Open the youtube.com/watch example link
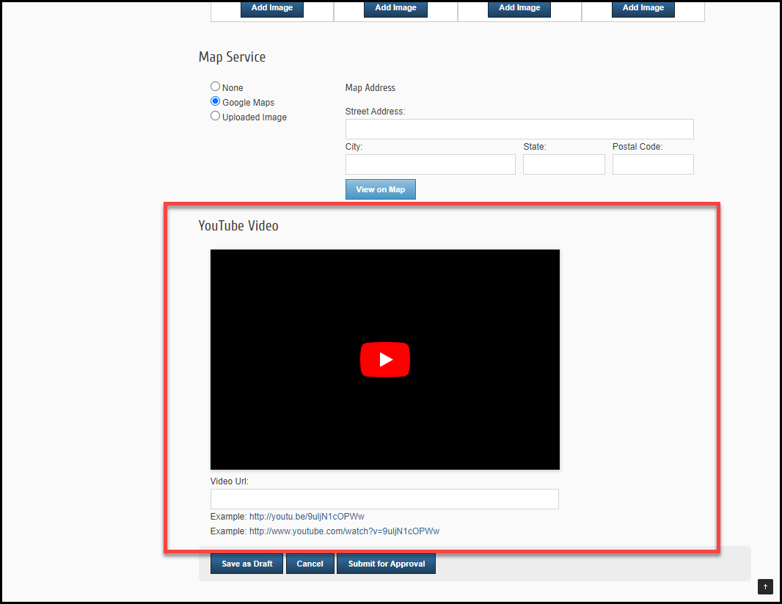Viewport: 782px width, 604px height. pos(344,531)
